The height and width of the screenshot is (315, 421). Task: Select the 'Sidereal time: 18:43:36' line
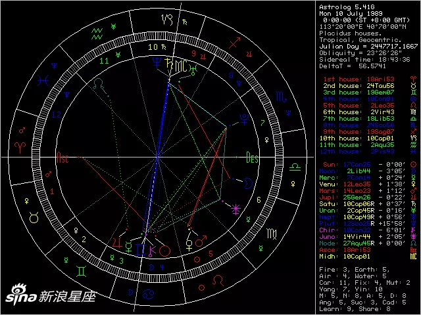coord(364,60)
